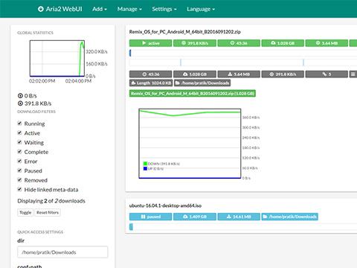Click global download speed 391.8 KB/s in sidebar

pos(34,103)
